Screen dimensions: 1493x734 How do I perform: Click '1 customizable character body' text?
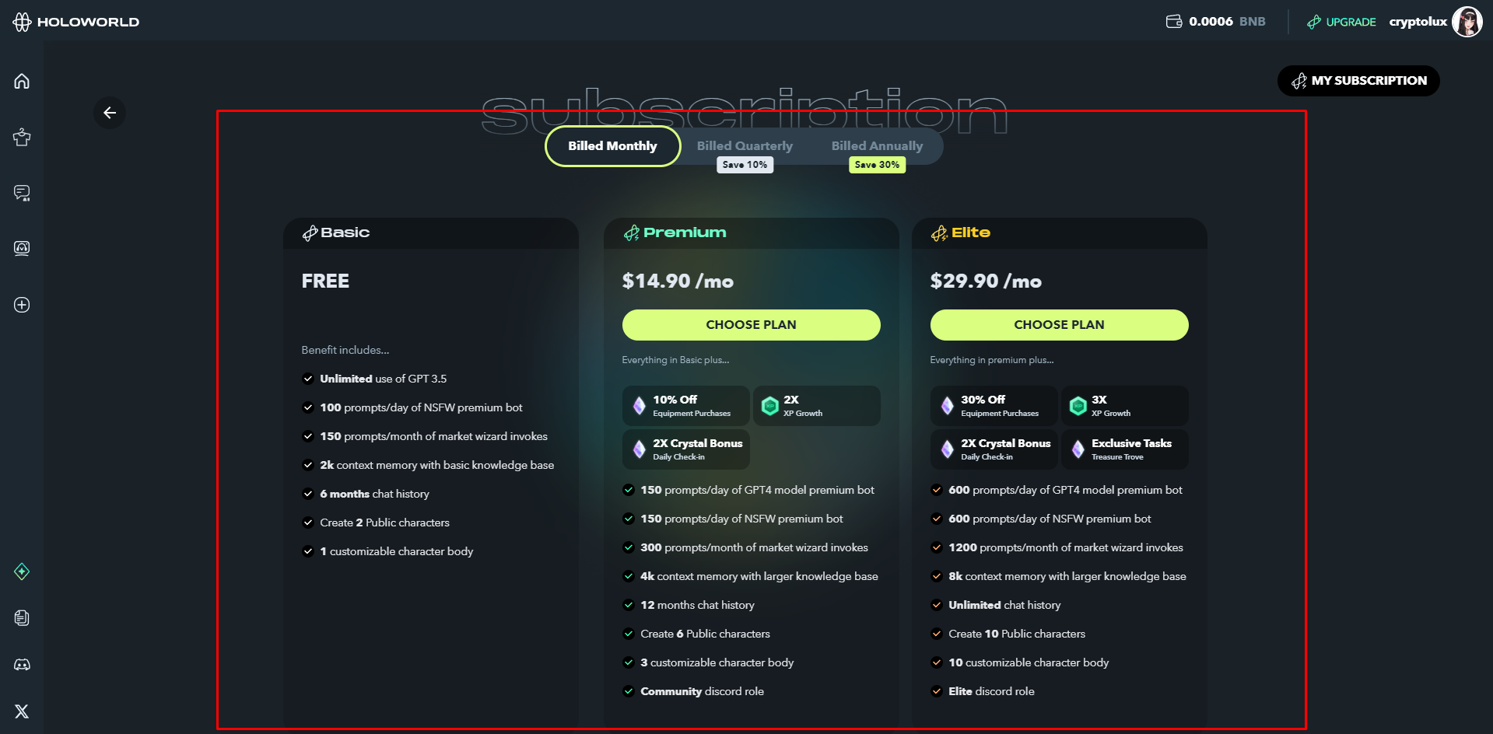[397, 551]
